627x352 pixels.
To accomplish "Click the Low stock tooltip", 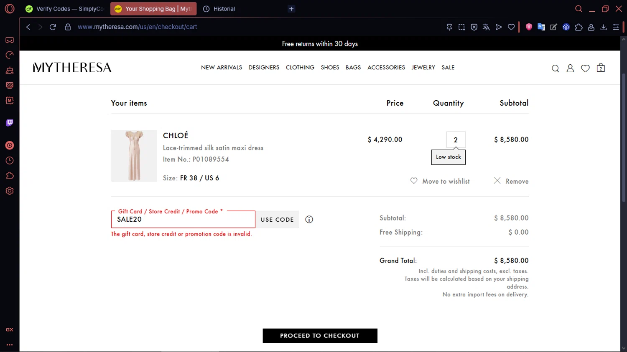I will (x=448, y=157).
